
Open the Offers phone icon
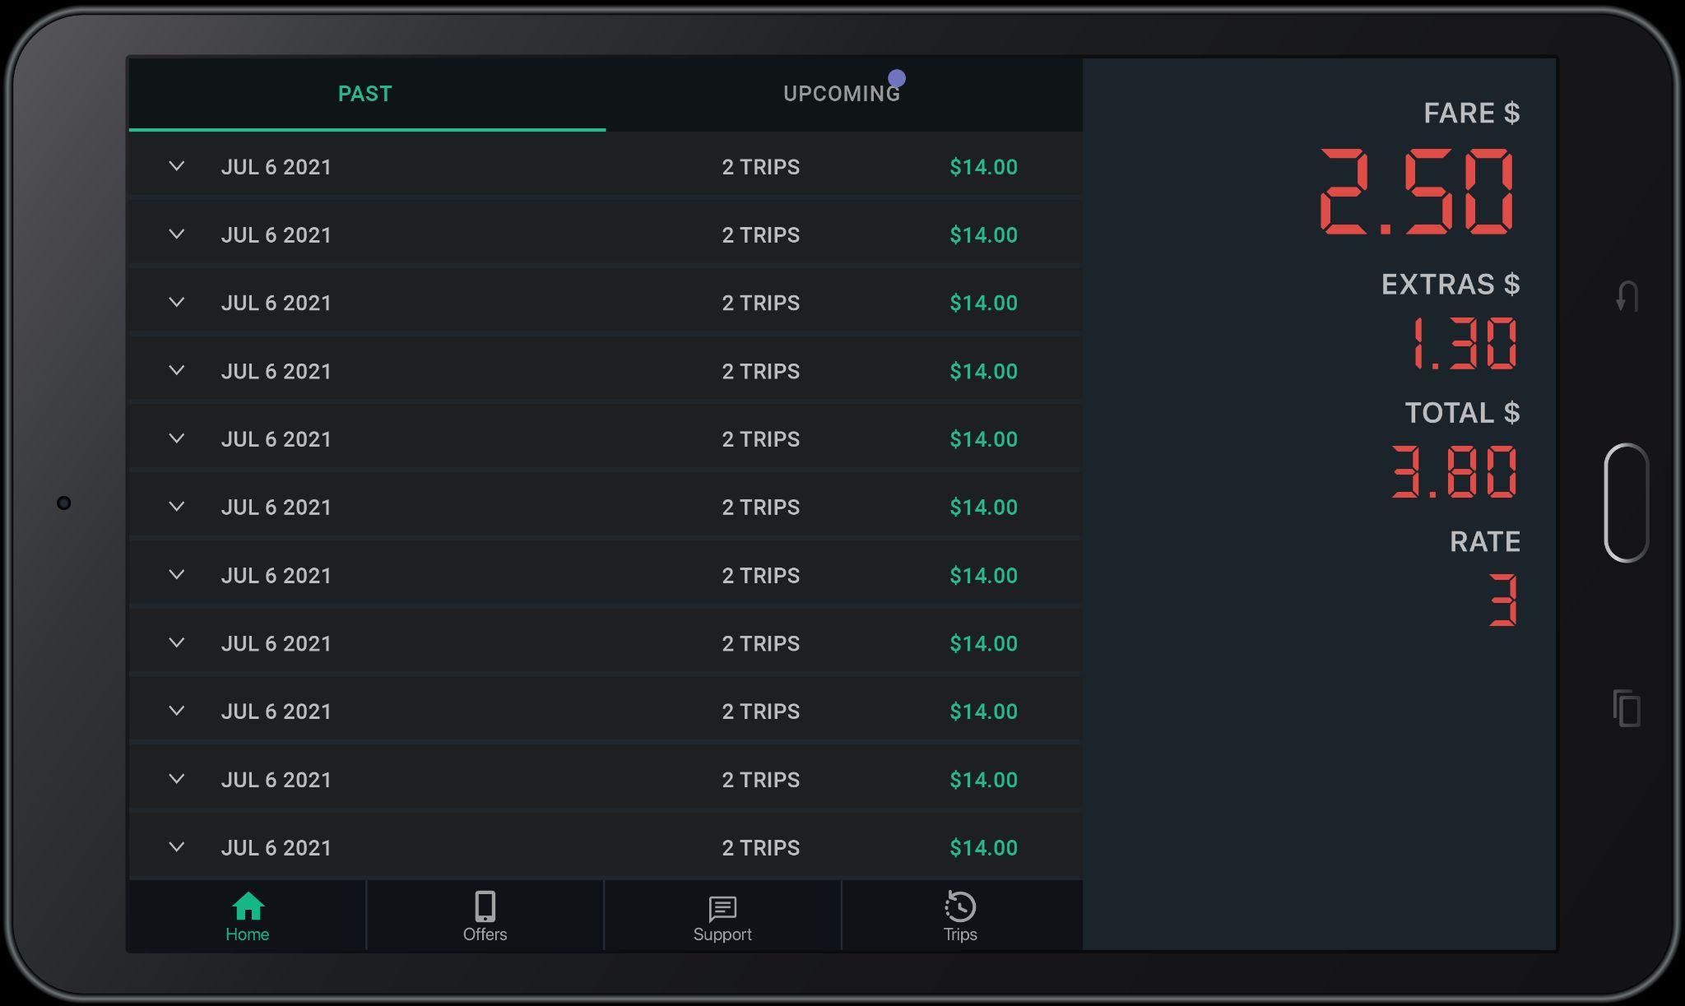485,906
